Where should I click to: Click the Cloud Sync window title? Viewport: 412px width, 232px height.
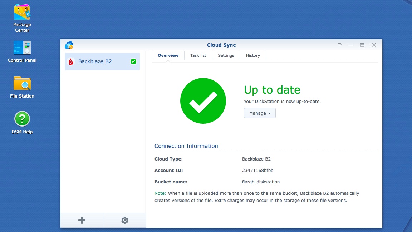point(221,45)
